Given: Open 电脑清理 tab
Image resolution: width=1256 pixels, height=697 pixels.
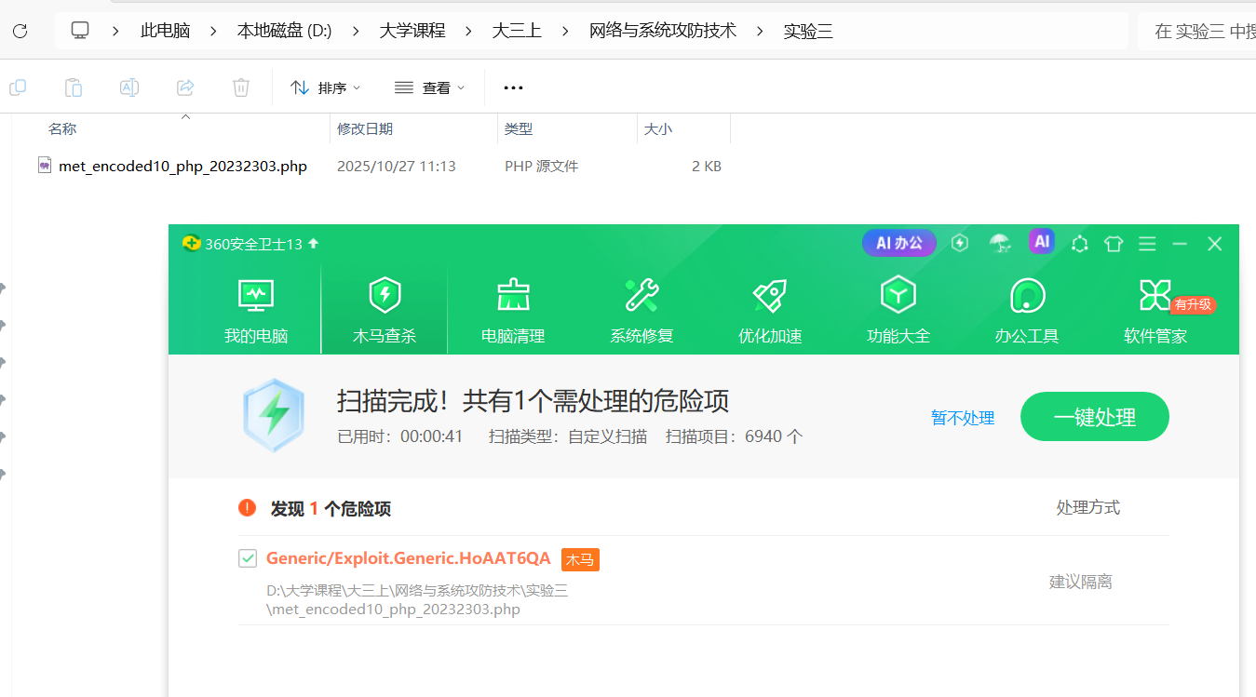Looking at the screenshot, I should [x=513, y=311].
